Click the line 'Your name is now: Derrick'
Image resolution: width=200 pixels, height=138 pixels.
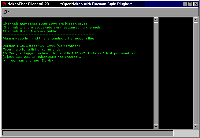28,61
